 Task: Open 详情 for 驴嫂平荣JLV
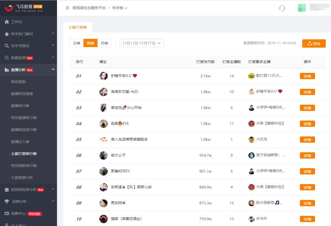click(307, 76)
